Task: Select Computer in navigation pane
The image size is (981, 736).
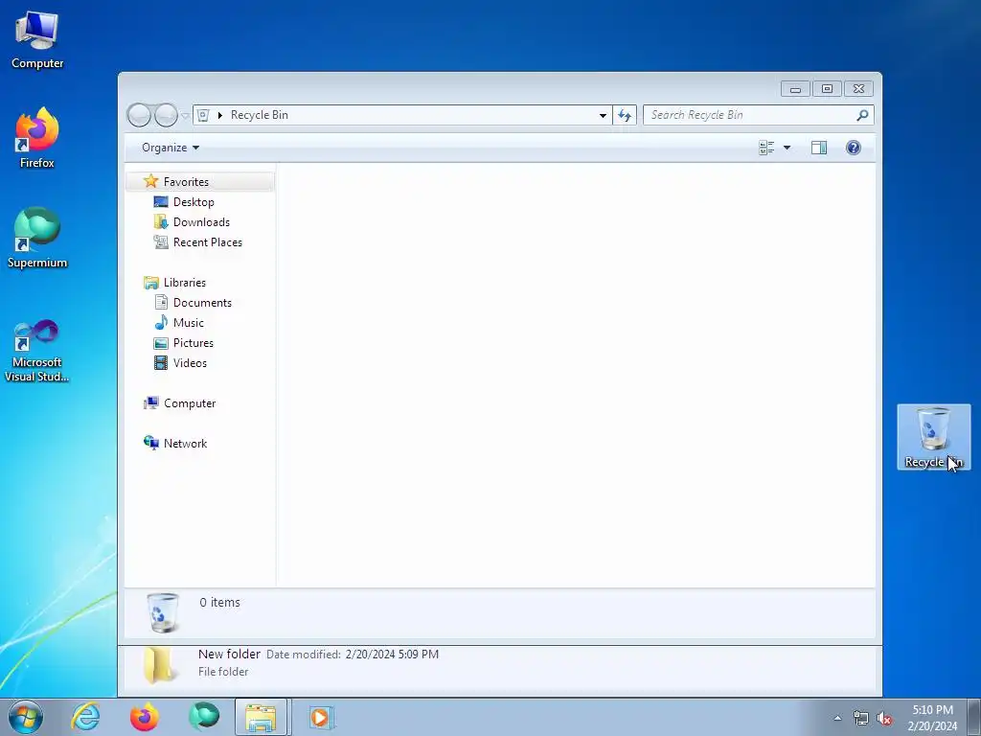Action: 190,403
